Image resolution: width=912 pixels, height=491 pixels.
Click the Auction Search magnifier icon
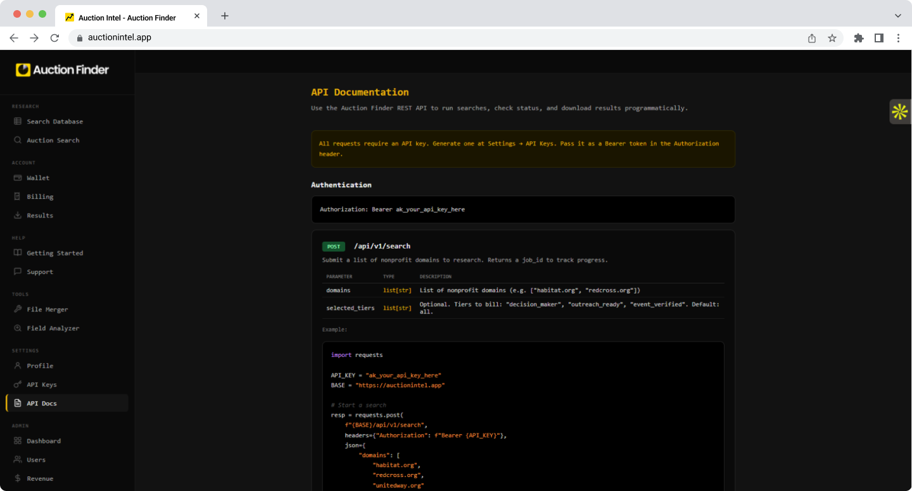click(x=18, y=140)
